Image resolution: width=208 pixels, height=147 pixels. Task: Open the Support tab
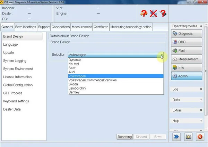coord(44,27)
